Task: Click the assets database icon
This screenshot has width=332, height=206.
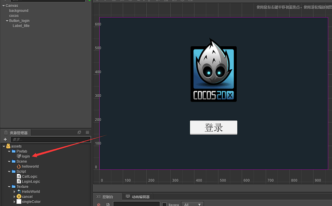Action: [x=8, y=146]
